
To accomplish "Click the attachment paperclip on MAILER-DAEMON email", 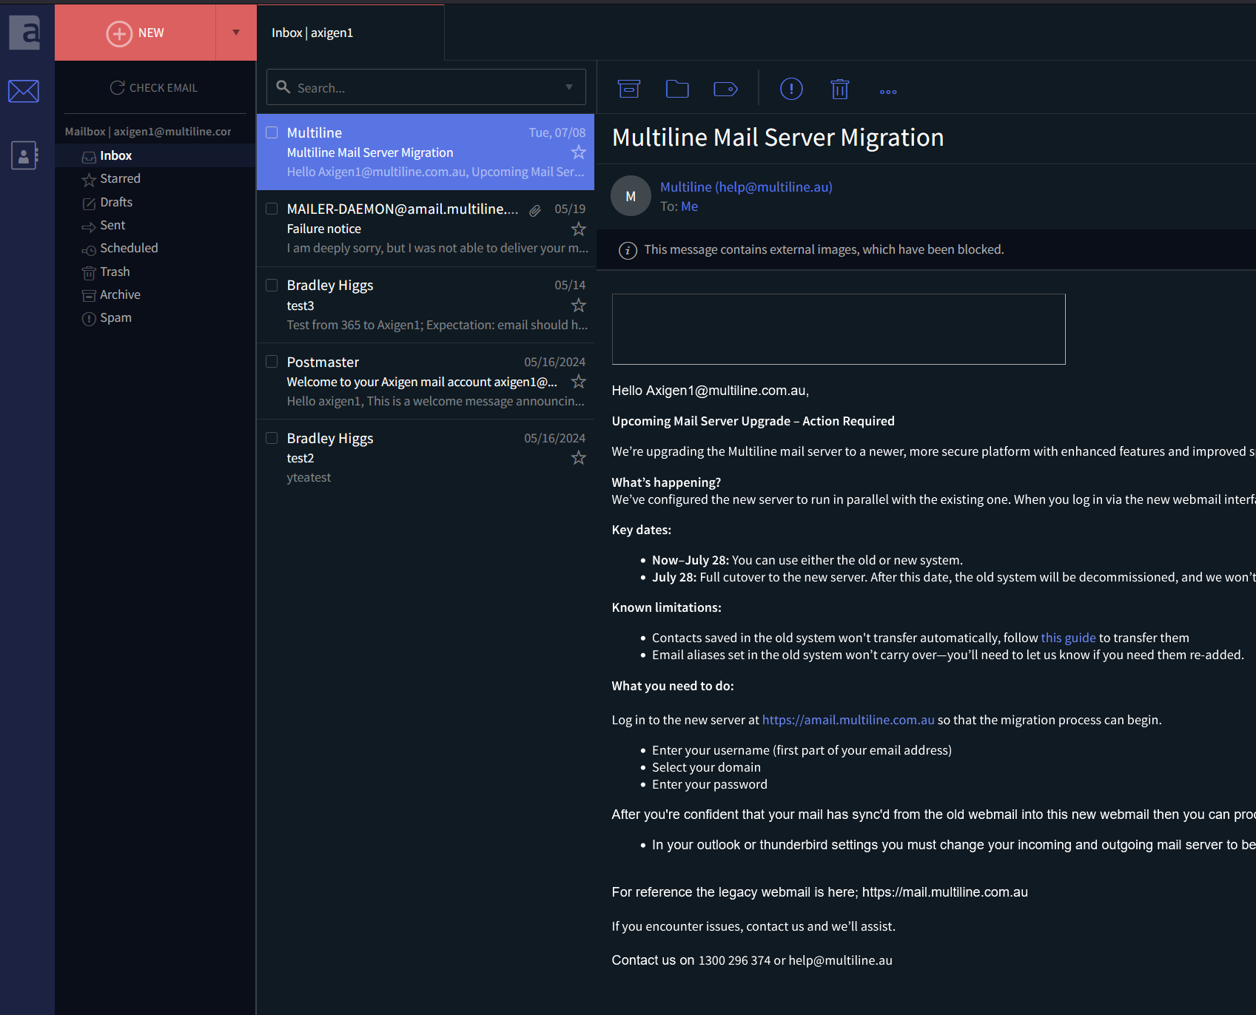I will click(x=535, y=210).
